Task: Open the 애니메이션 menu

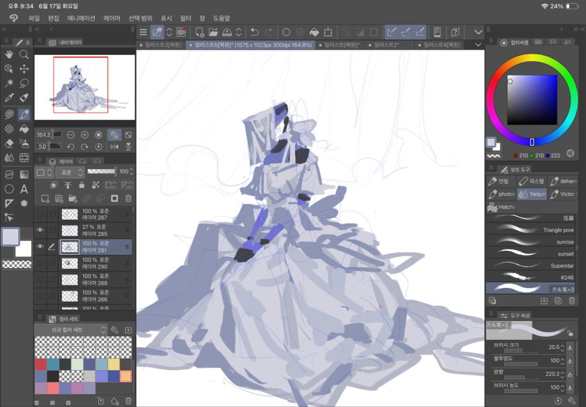Action: coord(81,18)
